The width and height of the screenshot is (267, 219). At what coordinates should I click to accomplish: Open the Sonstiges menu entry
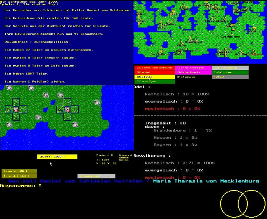pos(155,82)
